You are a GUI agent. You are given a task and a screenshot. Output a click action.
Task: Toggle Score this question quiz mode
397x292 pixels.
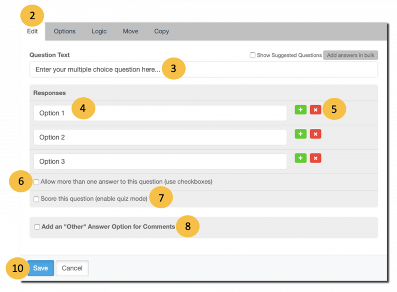pos(36,199)
